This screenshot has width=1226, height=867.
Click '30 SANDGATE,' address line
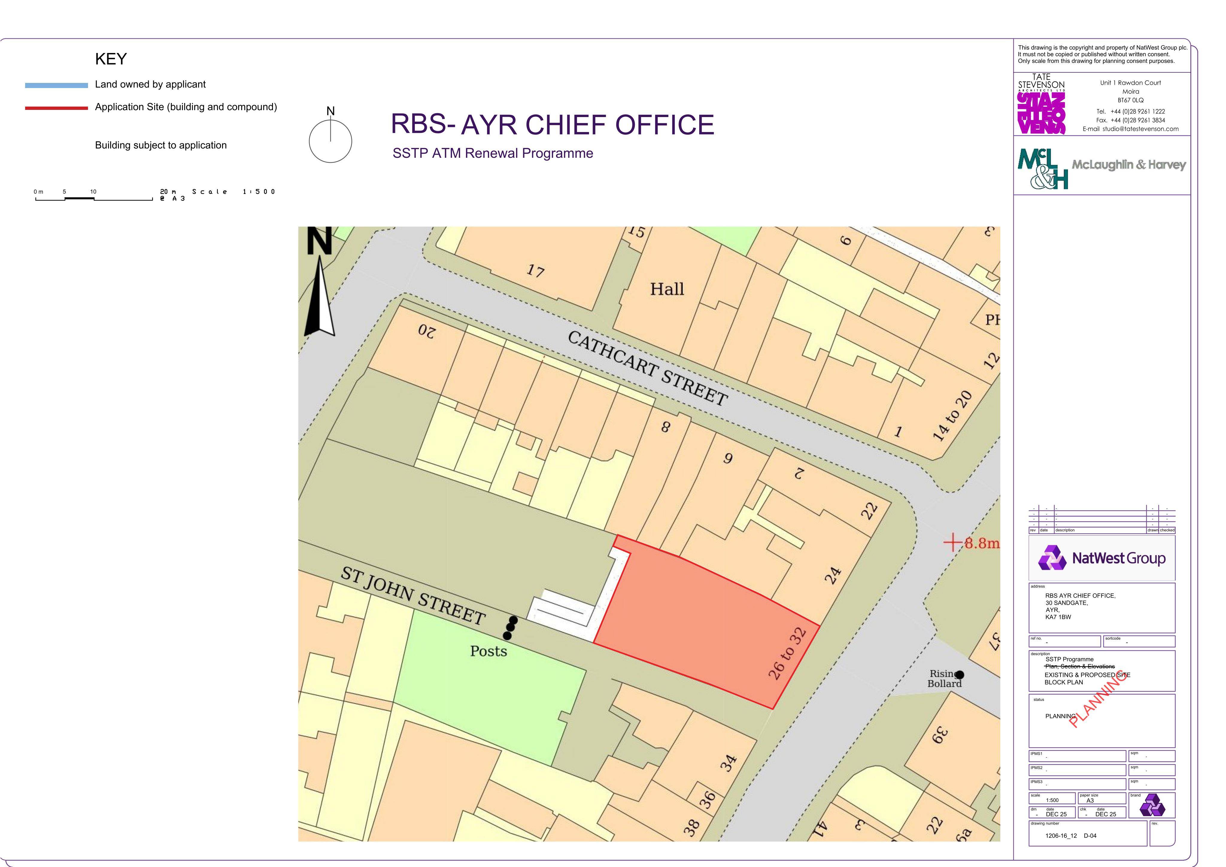coord(1066,603)
